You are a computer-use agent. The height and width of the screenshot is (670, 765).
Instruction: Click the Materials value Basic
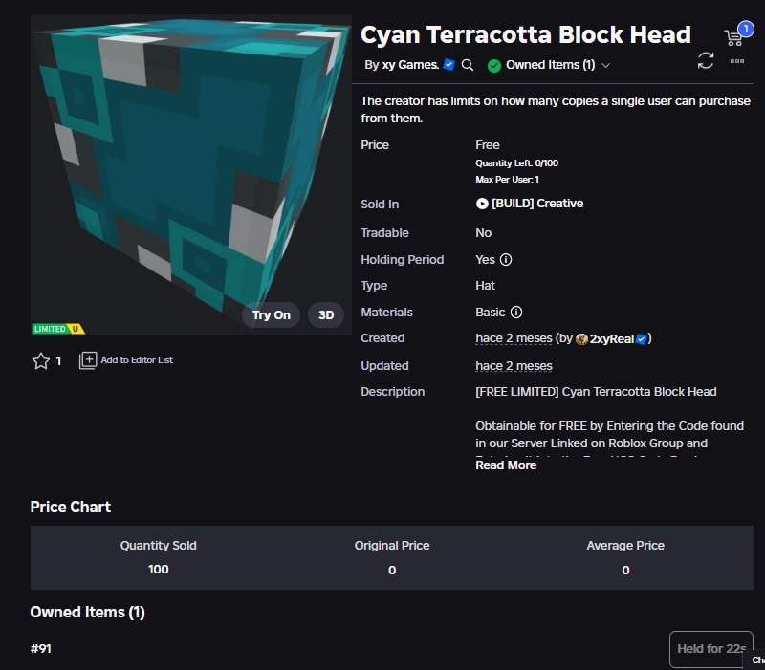click(x=490, y=313)
